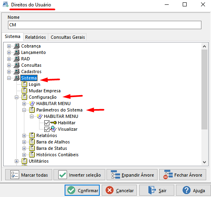Click the Mudar Empresa clipboard icon
The height and width of the screenshot is (197, 211).
24,91
